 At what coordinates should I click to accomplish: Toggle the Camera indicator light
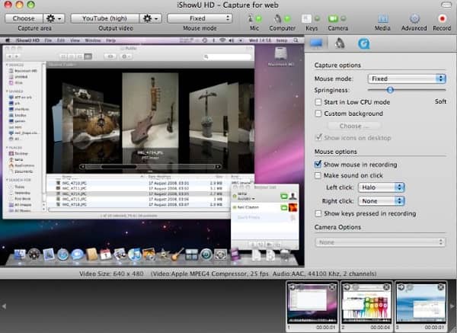(344, 18)
